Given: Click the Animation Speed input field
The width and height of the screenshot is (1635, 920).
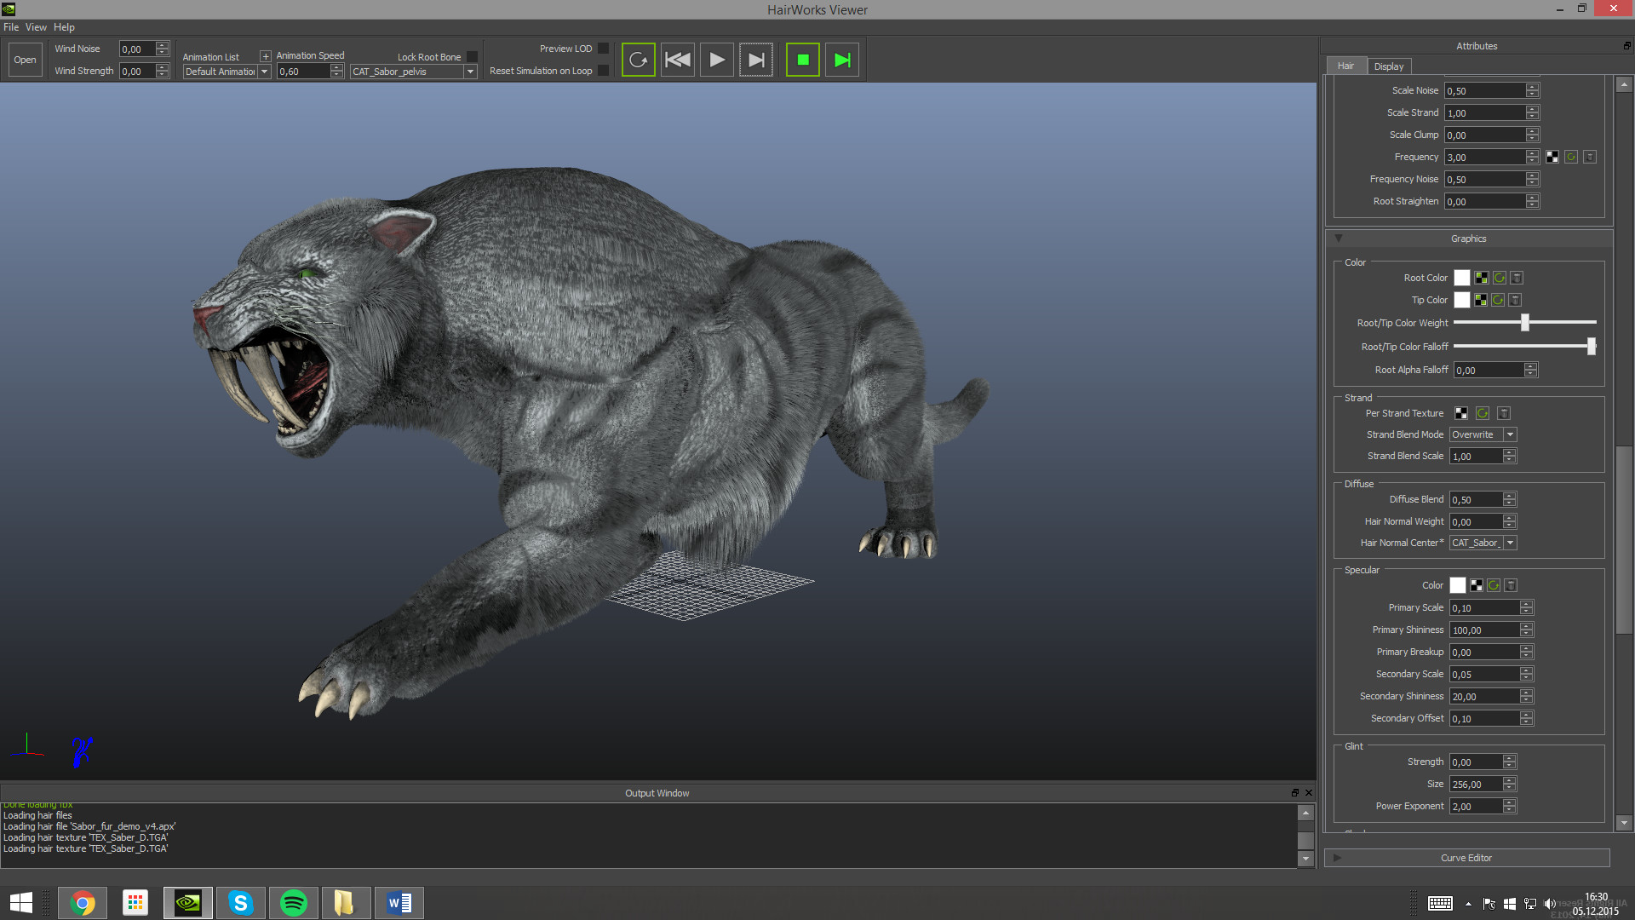Looking at the screenshot, I should (x=304, y=72).
